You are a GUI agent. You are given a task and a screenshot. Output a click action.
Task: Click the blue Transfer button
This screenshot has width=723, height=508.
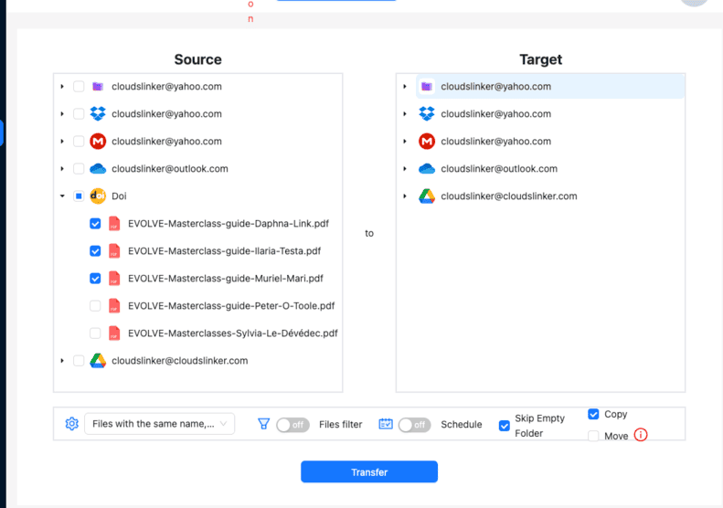369,471
